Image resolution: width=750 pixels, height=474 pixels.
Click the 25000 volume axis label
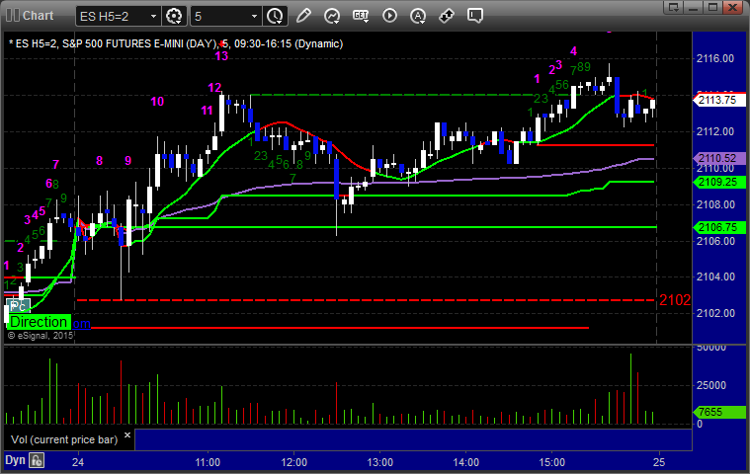click(710, 385)
